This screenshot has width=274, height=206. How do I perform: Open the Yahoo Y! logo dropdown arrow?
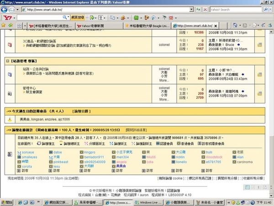(x=14, y=18)
